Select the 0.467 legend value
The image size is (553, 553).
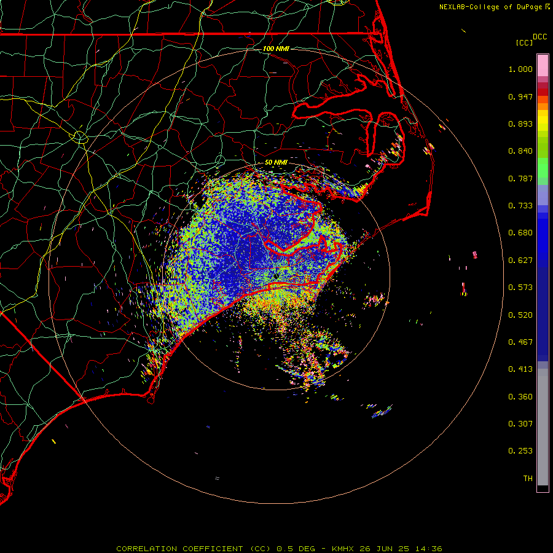click(x=520, y=342)
